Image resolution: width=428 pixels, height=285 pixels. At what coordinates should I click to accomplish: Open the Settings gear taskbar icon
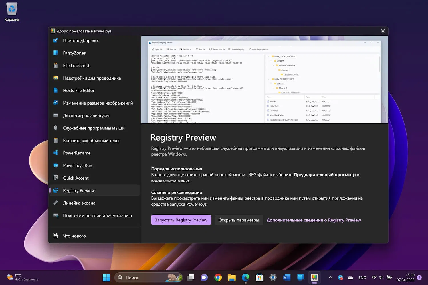coord(273,278)
